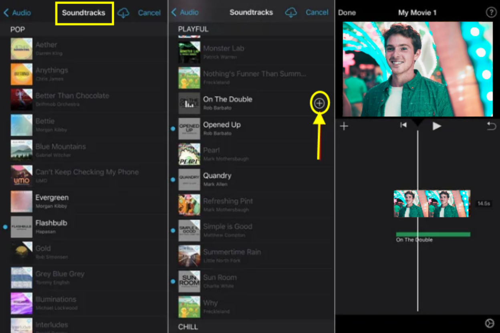Select the video clip in the timeline

pyautogui.click(x=432, y=204)
